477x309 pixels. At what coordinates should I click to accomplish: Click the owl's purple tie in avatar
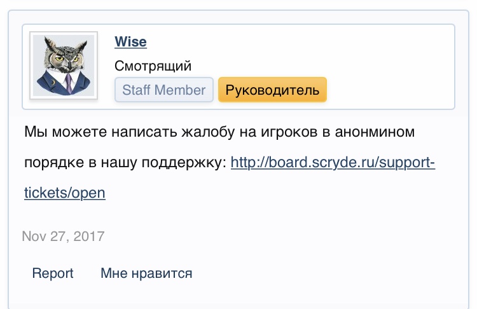[x=68, y=83]
